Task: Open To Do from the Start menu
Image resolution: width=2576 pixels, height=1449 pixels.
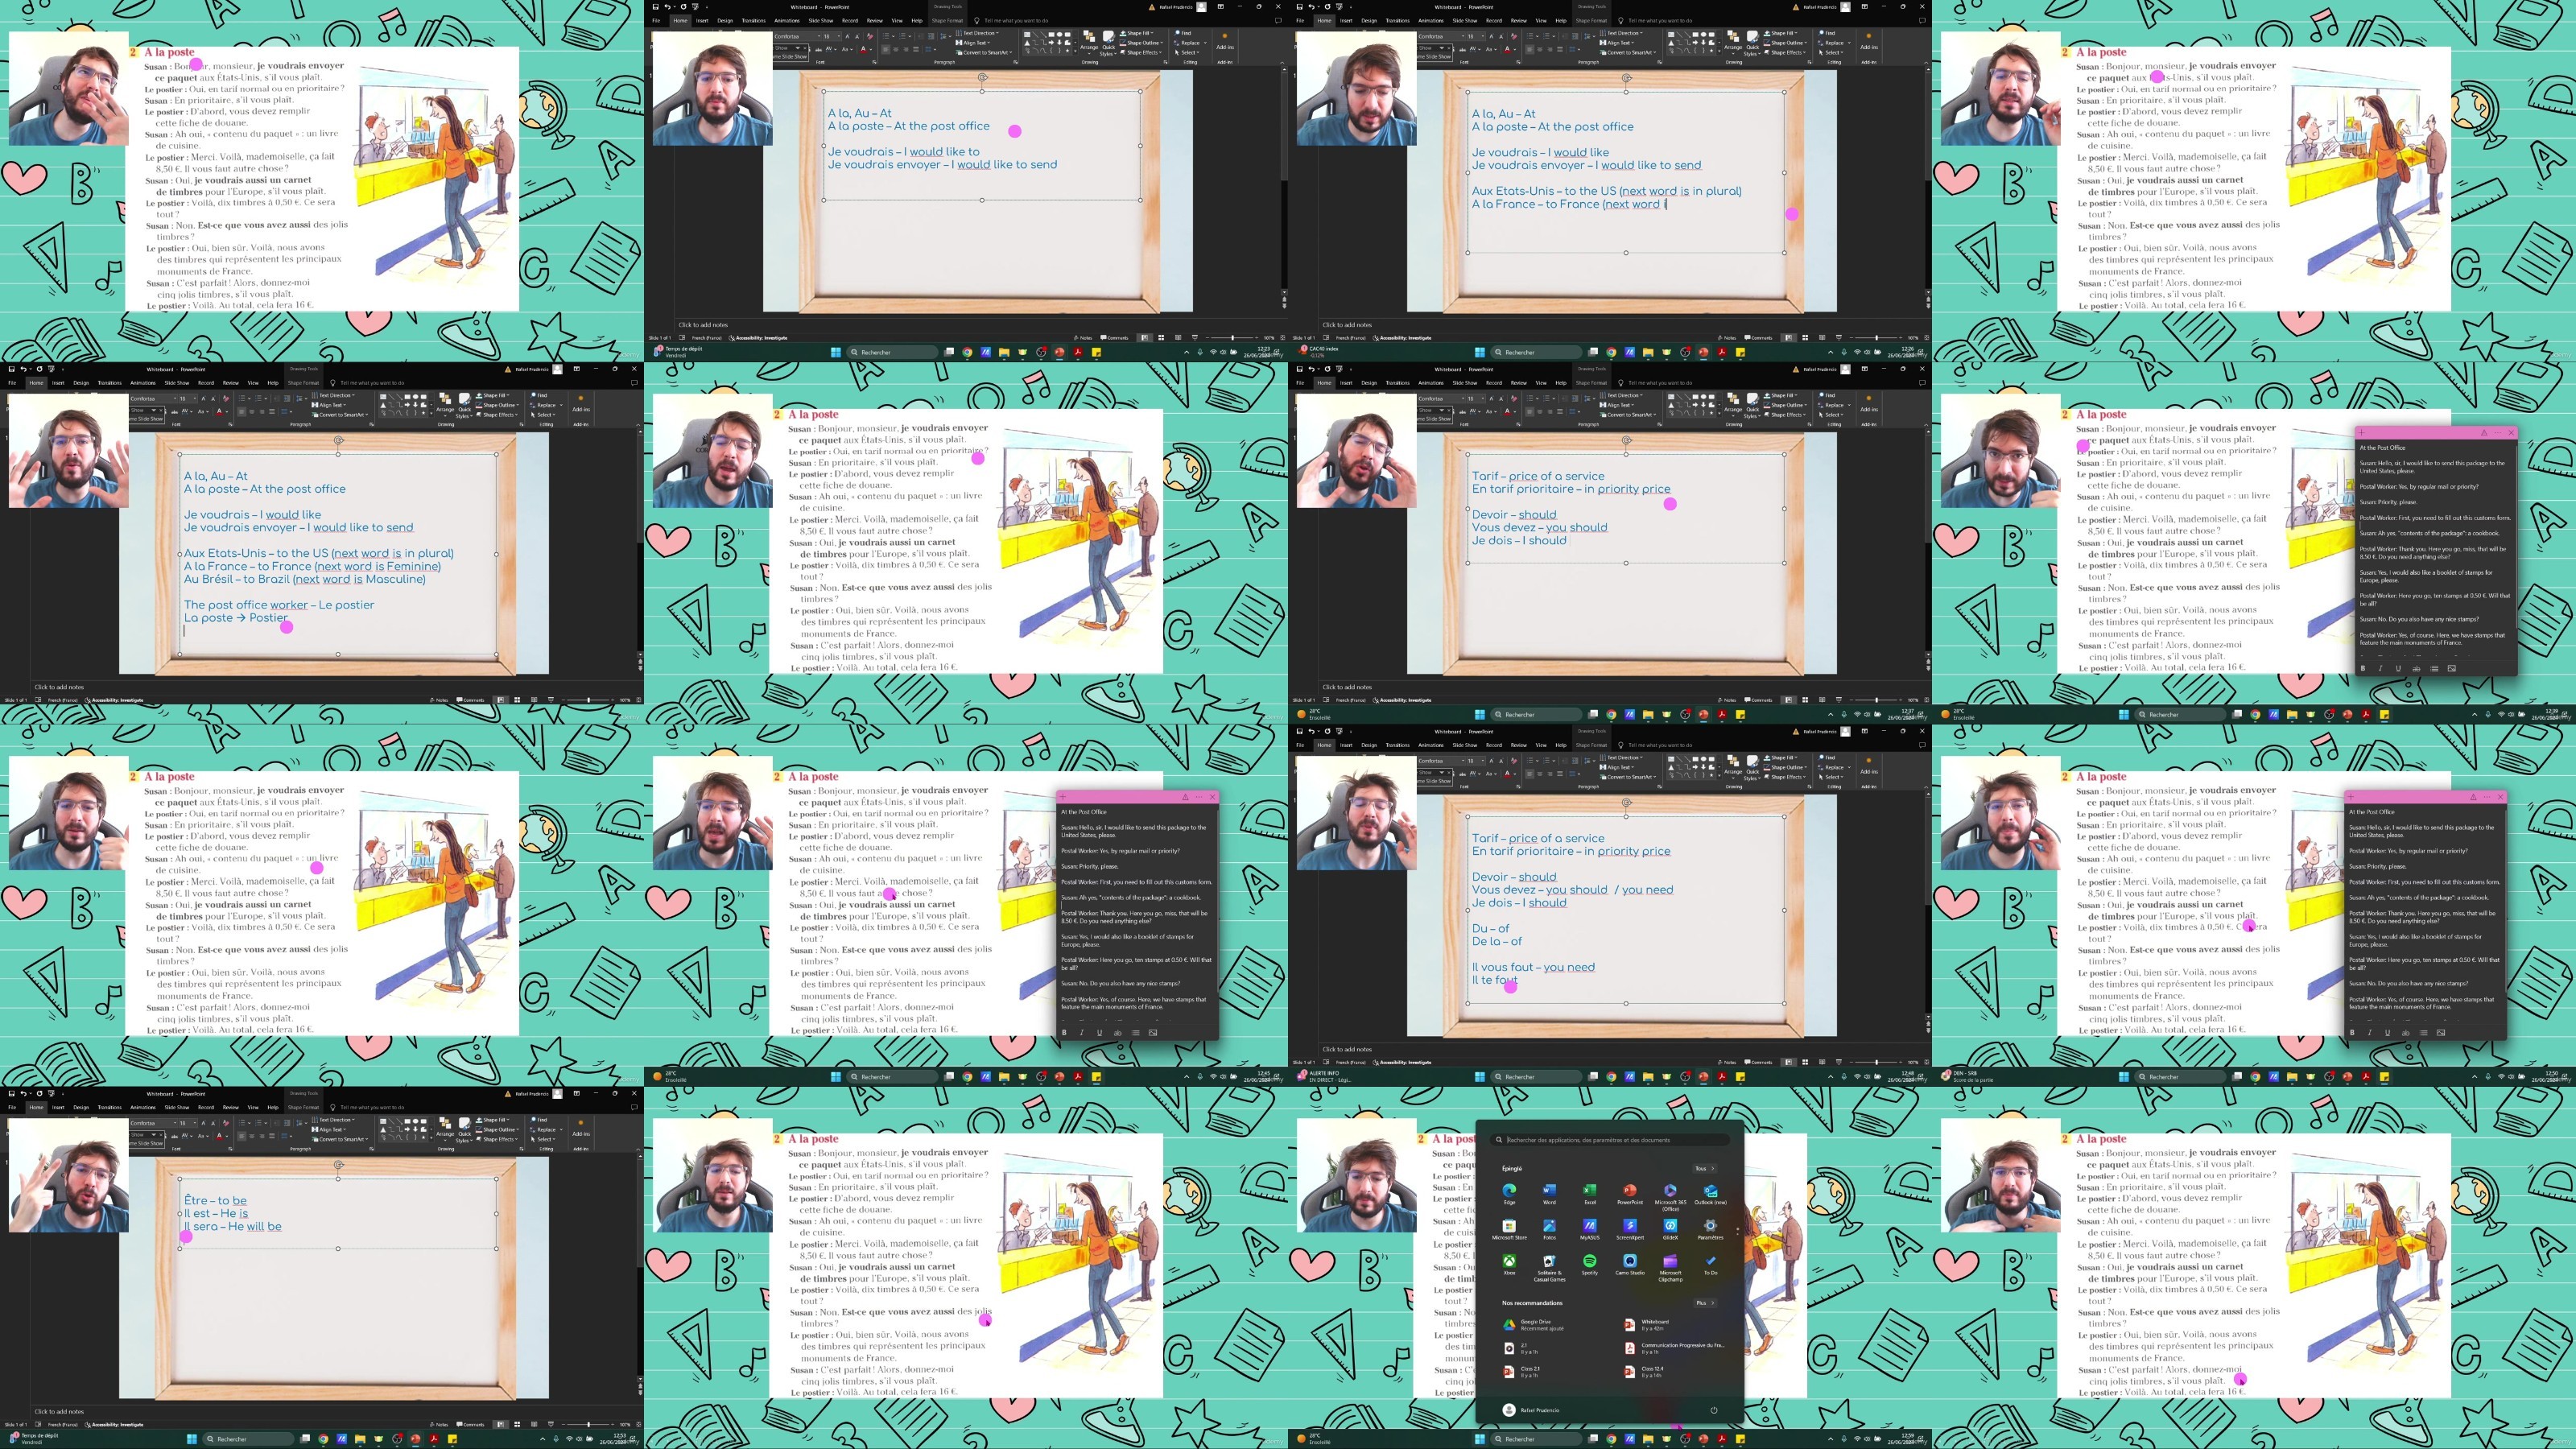Action: [1711, 1265]
